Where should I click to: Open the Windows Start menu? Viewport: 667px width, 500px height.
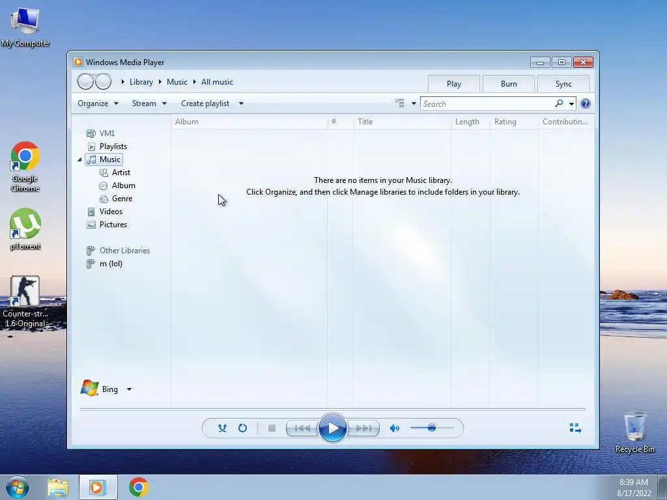click(18, 487)
